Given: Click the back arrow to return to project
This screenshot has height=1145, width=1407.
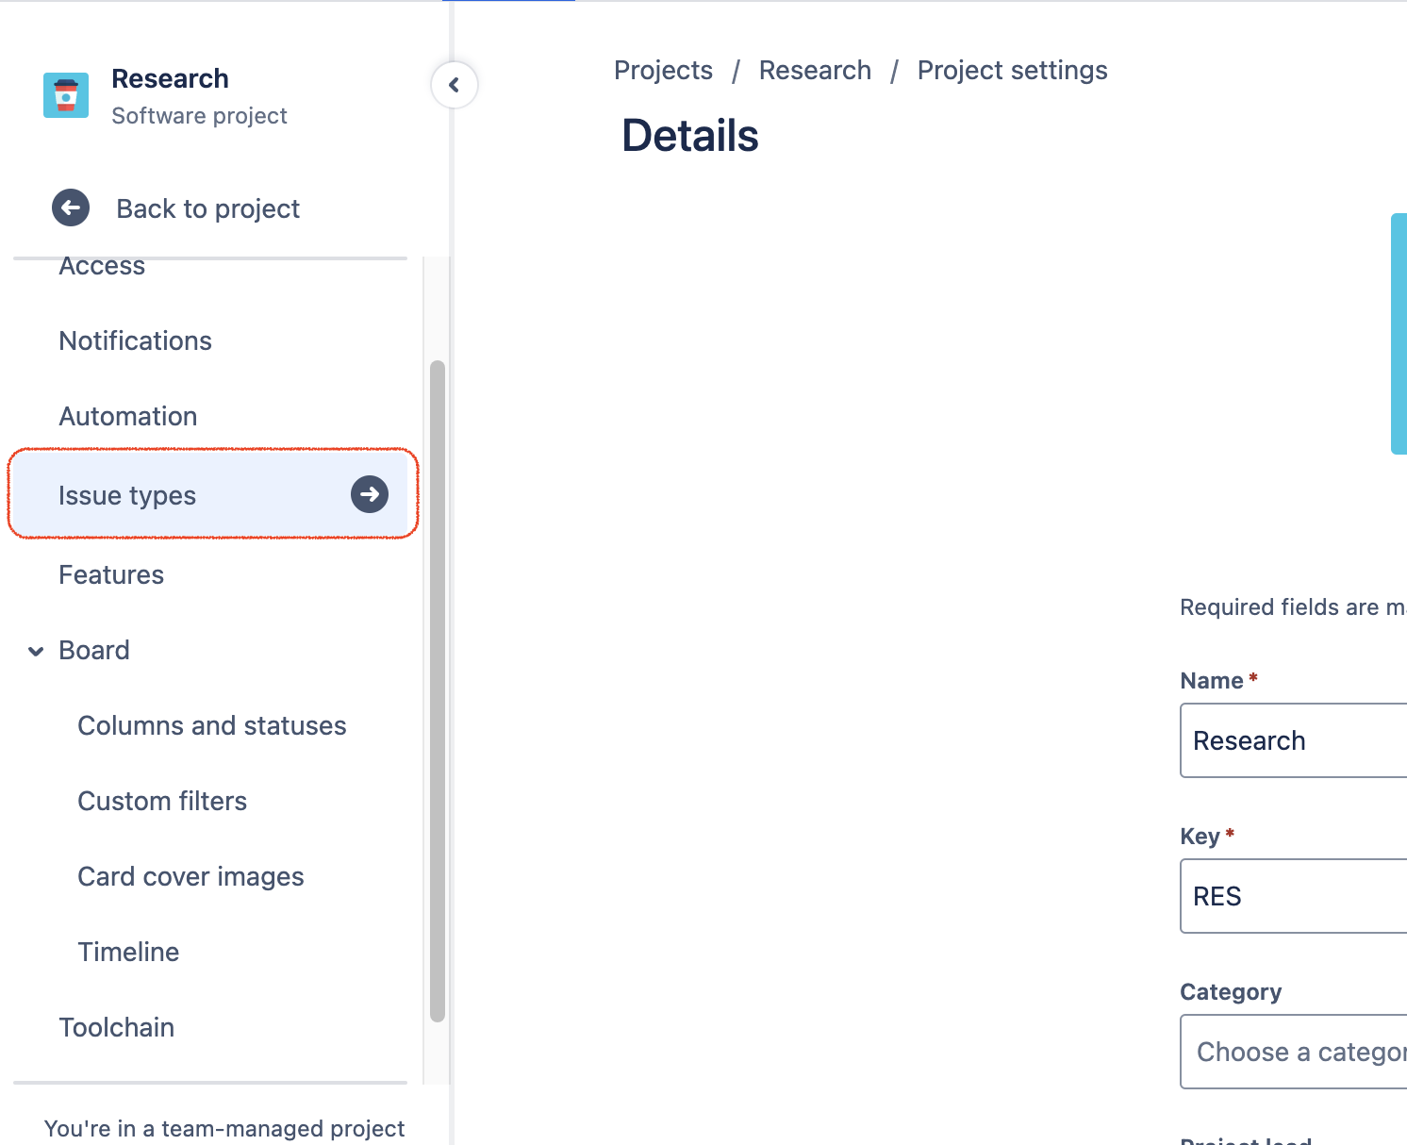Looking at the screenshot, I should 71,207.
